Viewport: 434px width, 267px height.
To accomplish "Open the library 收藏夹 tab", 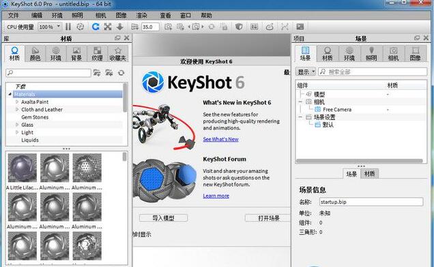I will tap(118, 54).
